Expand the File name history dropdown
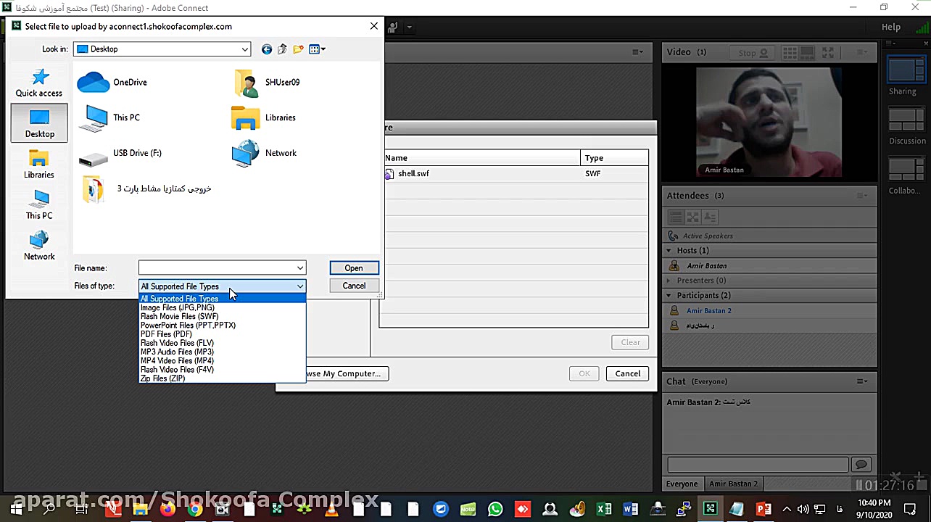Image resolution: width=931 pixels, height=522 pixels. coord(299,268)
